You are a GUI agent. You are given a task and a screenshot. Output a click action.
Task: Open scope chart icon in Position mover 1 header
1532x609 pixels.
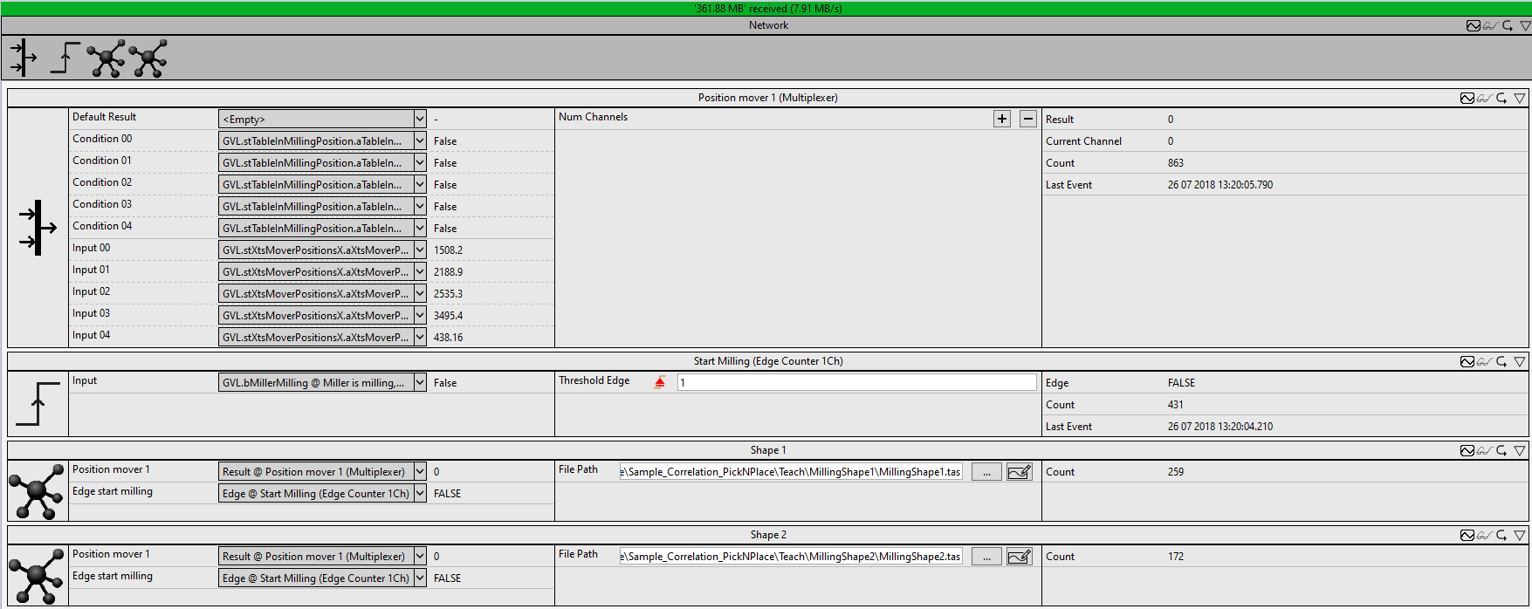1467,98
